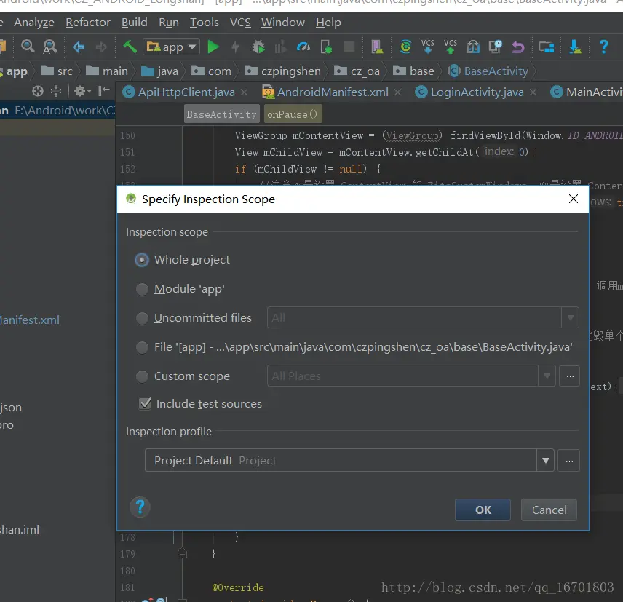Open the app run configuration dropdown
The image size is (623, 602).
[x=171, y=47]
